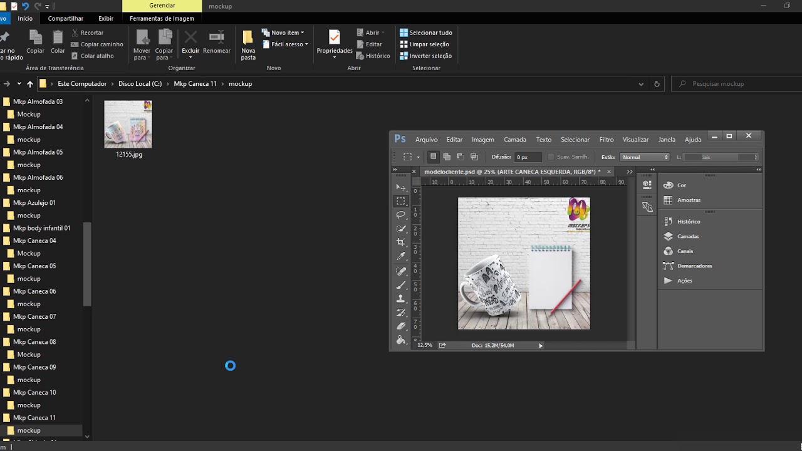This screenshot has width=802, height=451.
Task: Expand the Explorer address bar history dropdown
Action: [x=641, y=84]
